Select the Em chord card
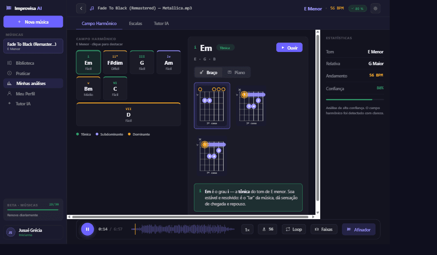 pos(88,62)
